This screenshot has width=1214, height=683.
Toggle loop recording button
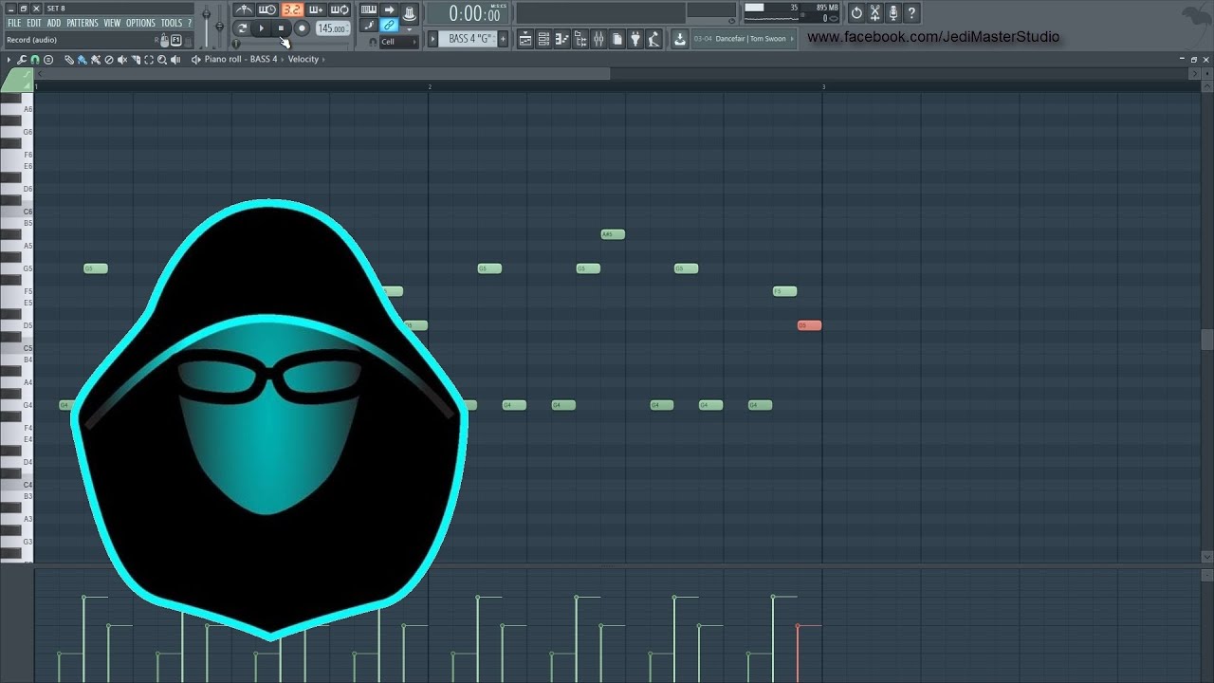(340, 10)
